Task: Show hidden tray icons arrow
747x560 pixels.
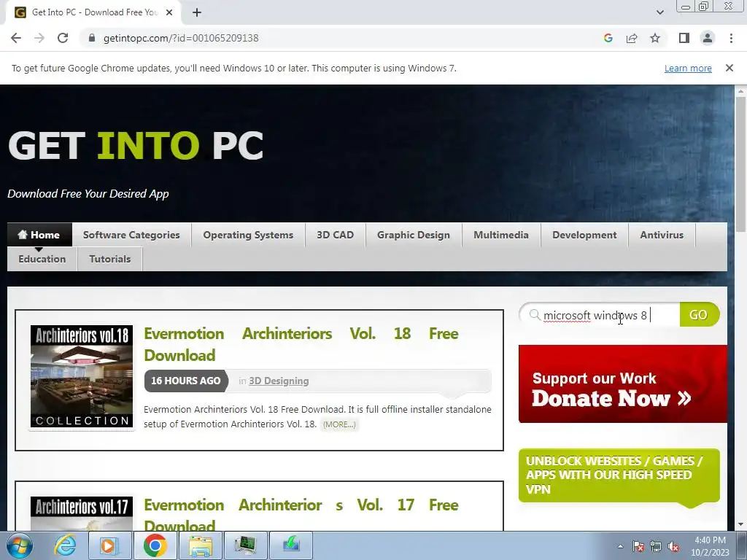Action: [x=620, y=546]
